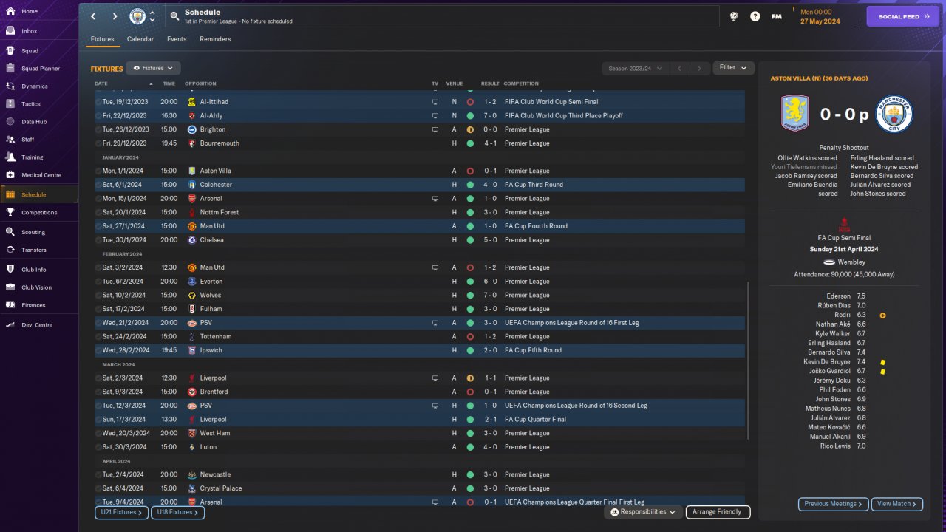This screenshot has height=532, width=946.
Task: Tick the marker beside Fri, 22/12/2023 fixture
Action: [98, 116]
